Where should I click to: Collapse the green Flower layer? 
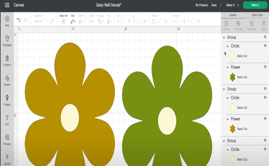(x=227, y=67)
